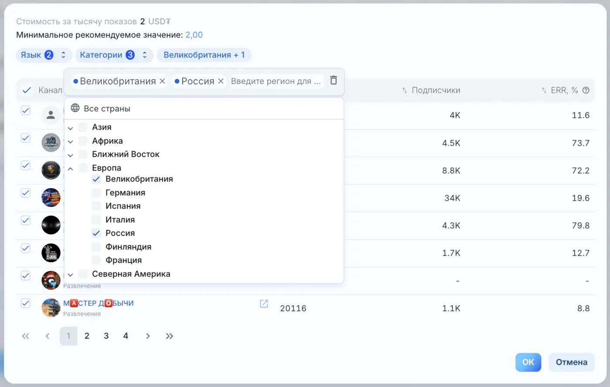
Task: Open page 2 of the channel list
Action: [87, 336]
